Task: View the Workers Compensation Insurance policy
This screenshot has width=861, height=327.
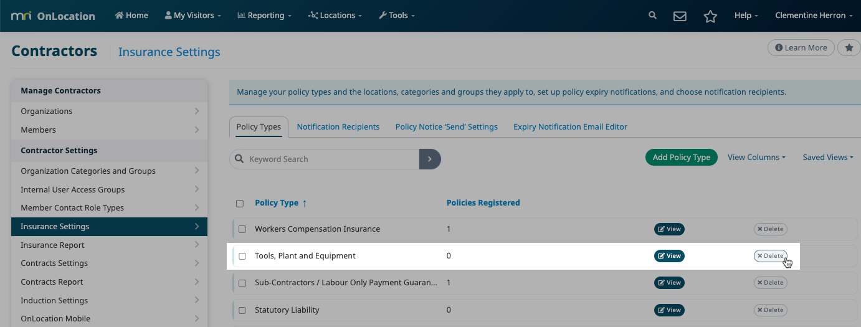Action: [x=669, y=229]
